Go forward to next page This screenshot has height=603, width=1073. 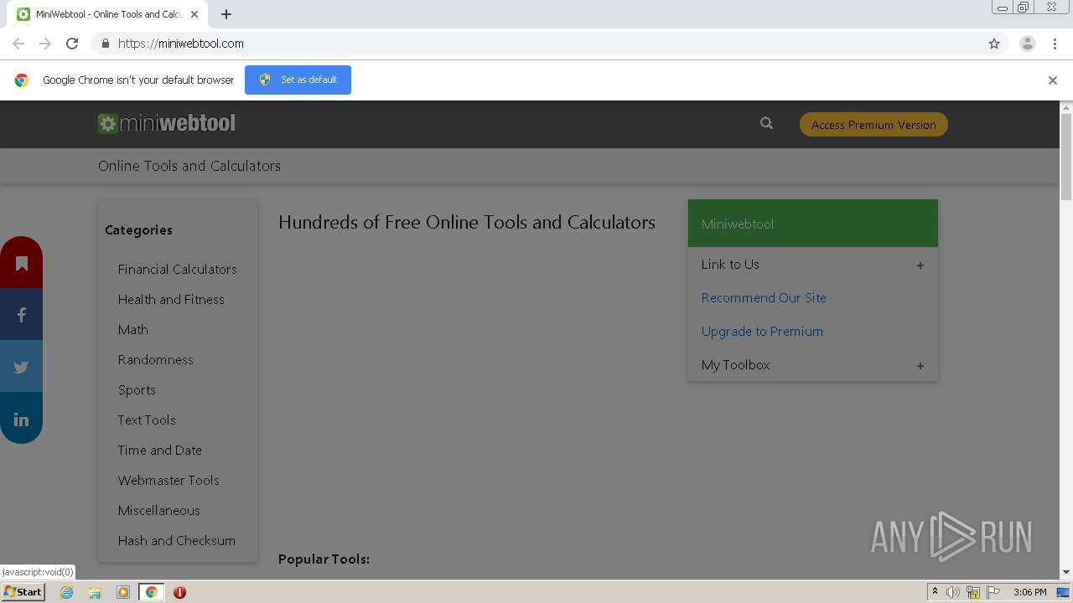pos(45,44)
